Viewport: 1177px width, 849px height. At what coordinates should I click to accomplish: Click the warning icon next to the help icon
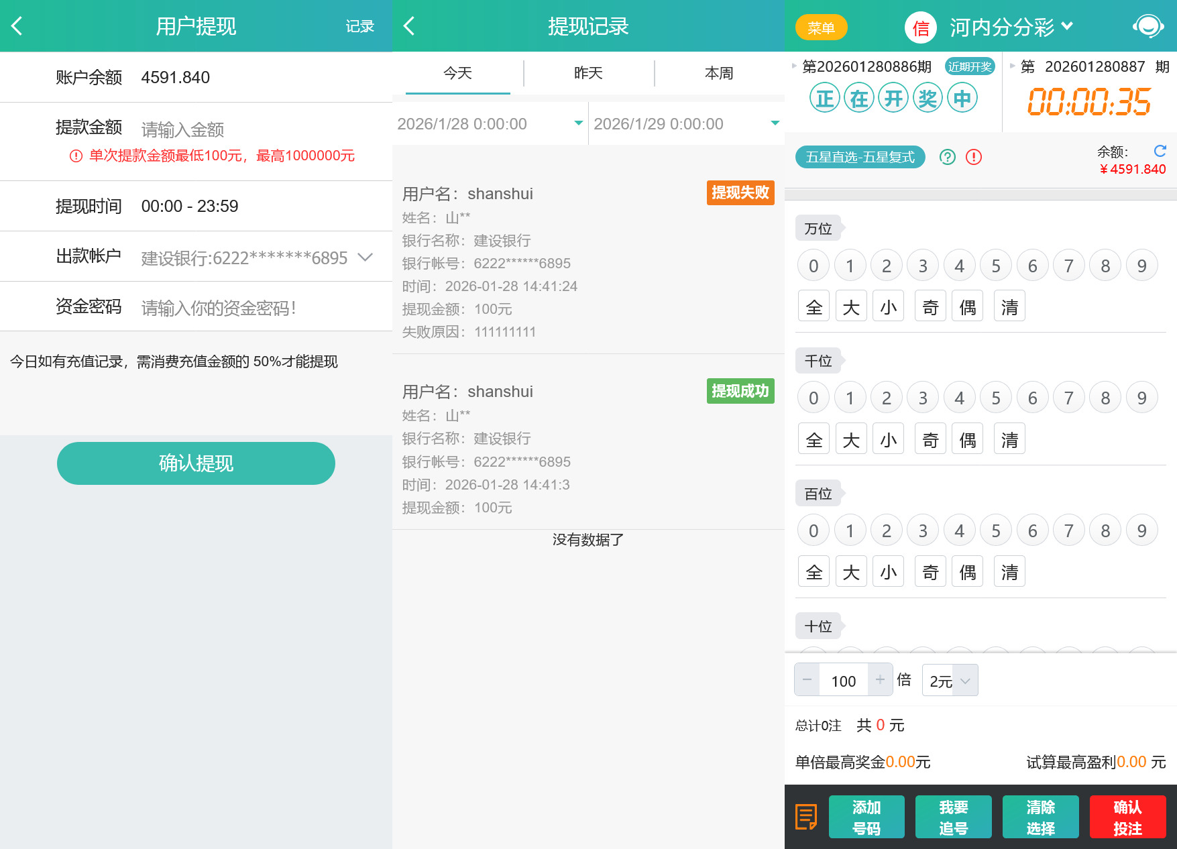pyautogui.click(x=974, y=157)
